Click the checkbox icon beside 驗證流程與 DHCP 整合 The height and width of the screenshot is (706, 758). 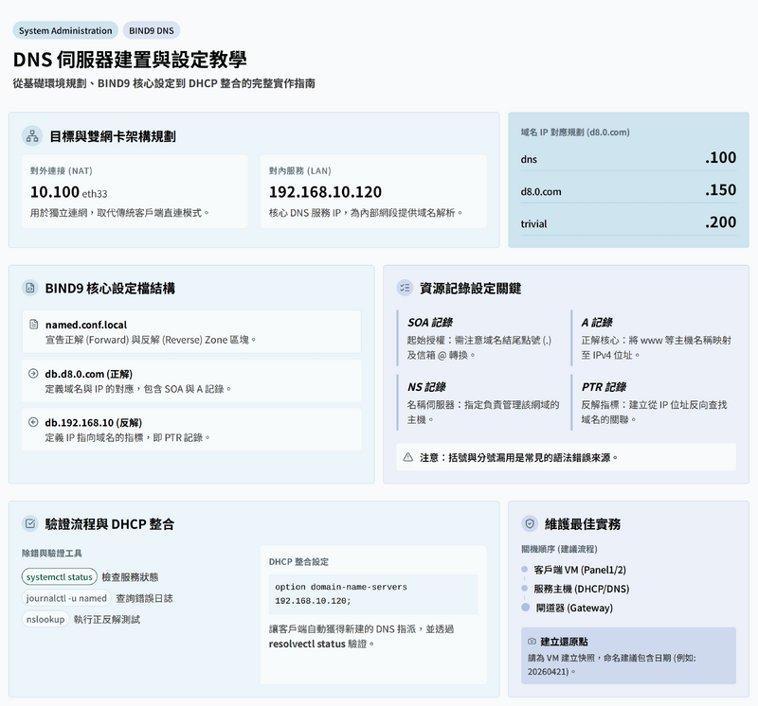point(31,523)
